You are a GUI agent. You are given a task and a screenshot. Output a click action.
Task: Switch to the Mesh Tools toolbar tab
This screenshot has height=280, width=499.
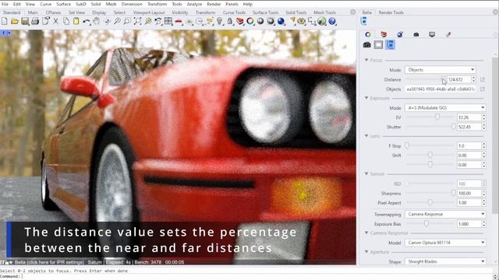(x=324, y=12)
